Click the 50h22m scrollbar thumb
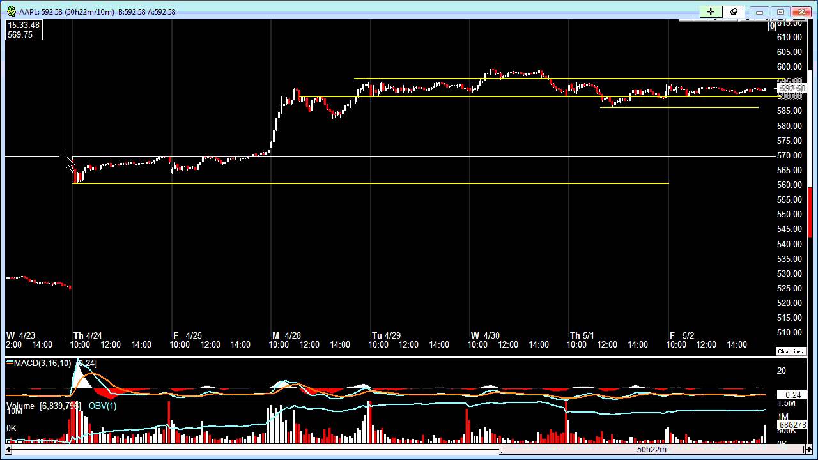 click(651, 449)
